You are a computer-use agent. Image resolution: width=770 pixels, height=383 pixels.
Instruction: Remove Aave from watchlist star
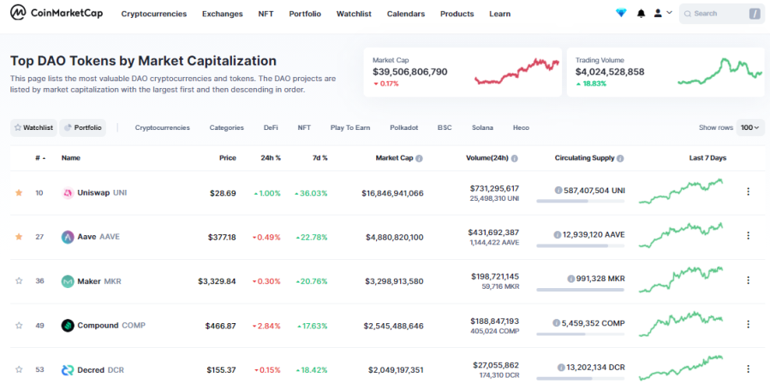pyautogui.click(x=19, y=237)
